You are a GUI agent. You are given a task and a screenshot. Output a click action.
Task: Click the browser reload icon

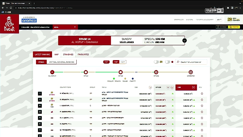click(11, 8)
